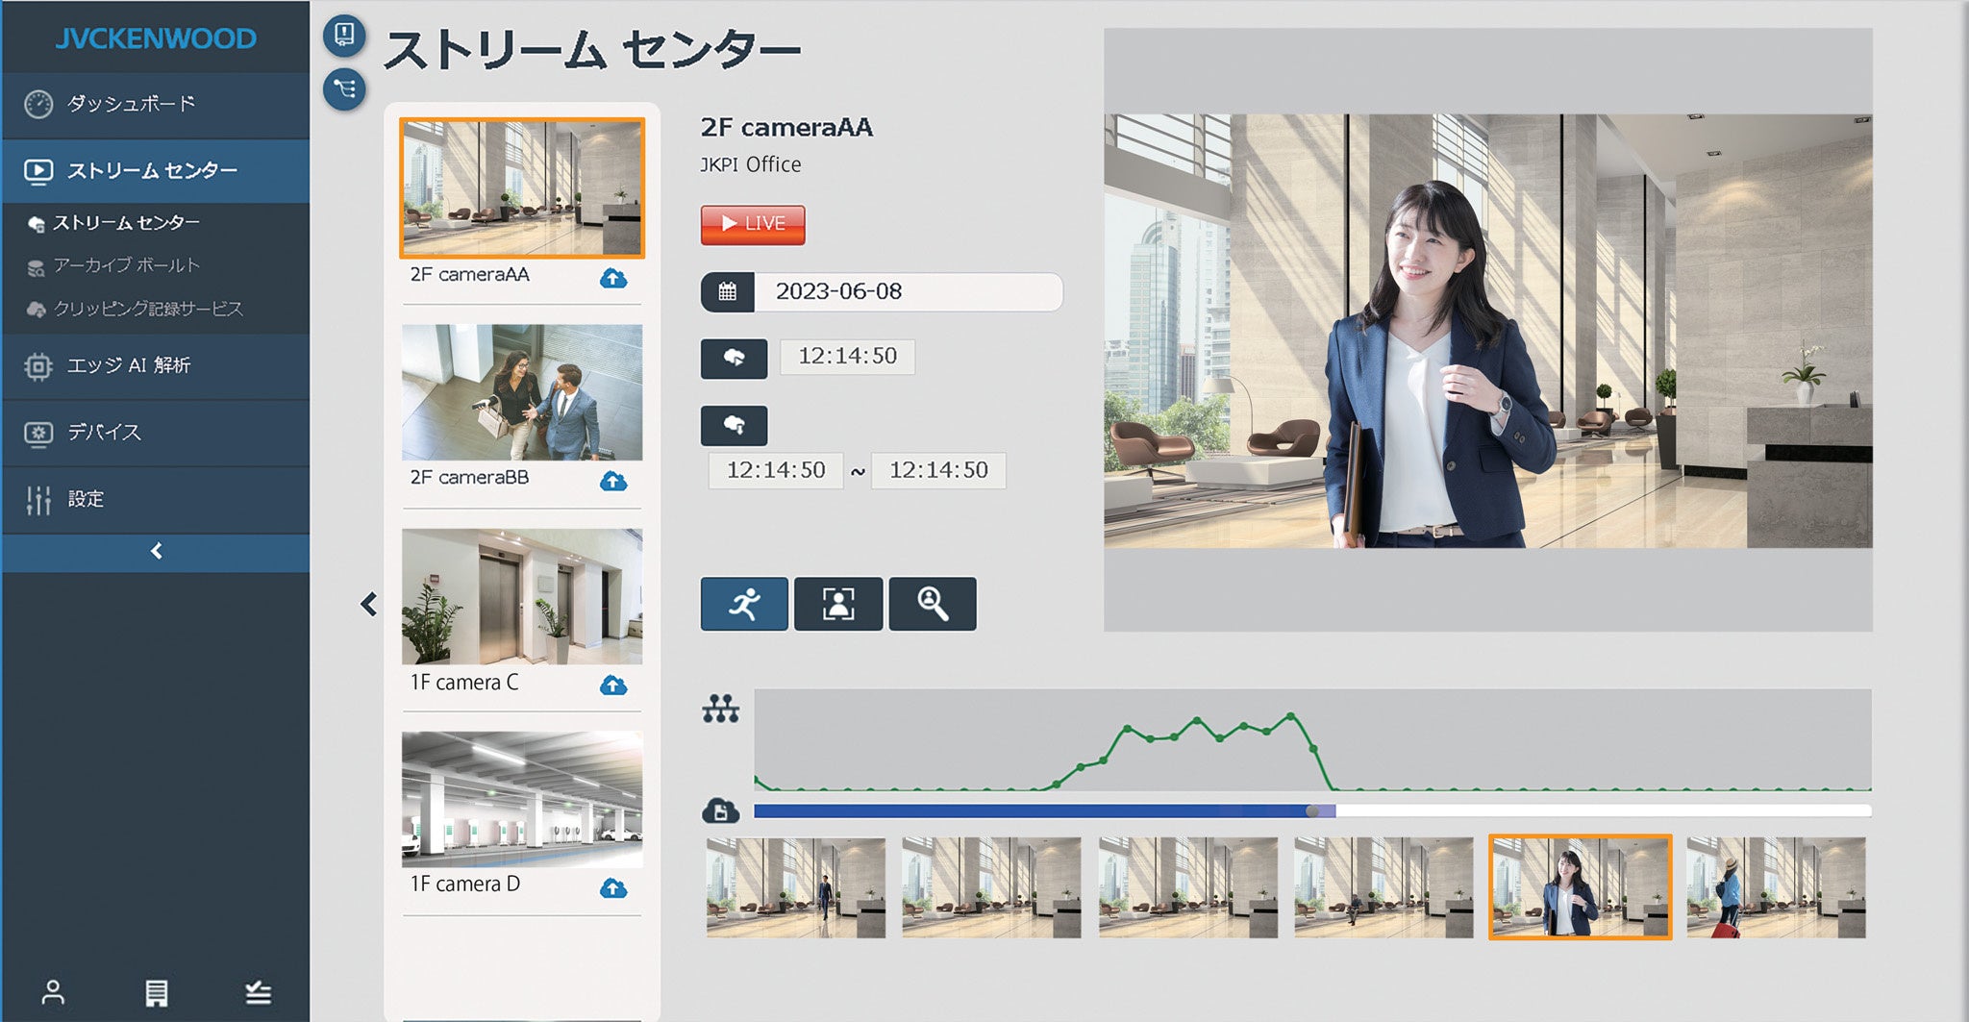Open the 設定 settings entry
The width and height of the screenshot is (1969, 1022).
pos(96,499)
